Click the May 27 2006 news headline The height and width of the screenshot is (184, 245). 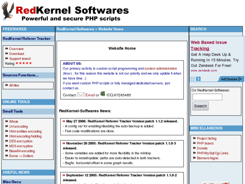click(x=122, y=121)
